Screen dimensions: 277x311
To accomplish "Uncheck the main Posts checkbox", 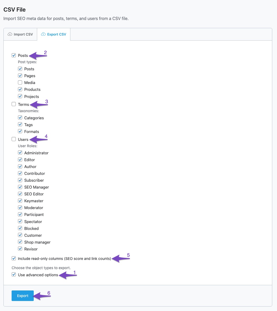I will (x=14, y=55).
